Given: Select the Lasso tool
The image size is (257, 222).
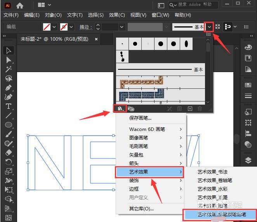Looking at the screenshot, I should (x=9, y=79).
